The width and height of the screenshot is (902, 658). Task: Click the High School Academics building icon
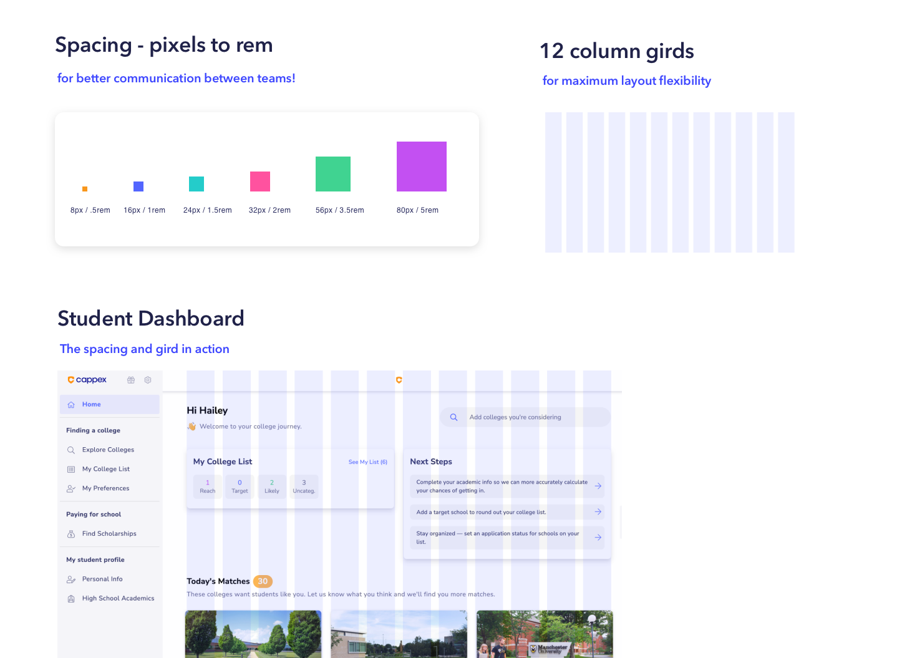(71, 599)
